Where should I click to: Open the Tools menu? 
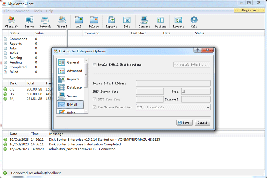(38, 11)
